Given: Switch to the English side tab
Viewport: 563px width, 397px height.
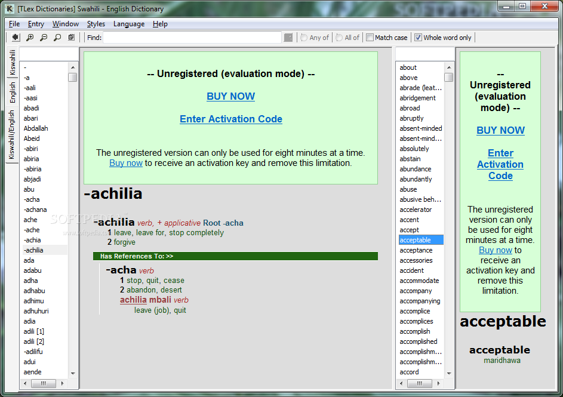Looking at the screenshot, I should click(12, 93).
